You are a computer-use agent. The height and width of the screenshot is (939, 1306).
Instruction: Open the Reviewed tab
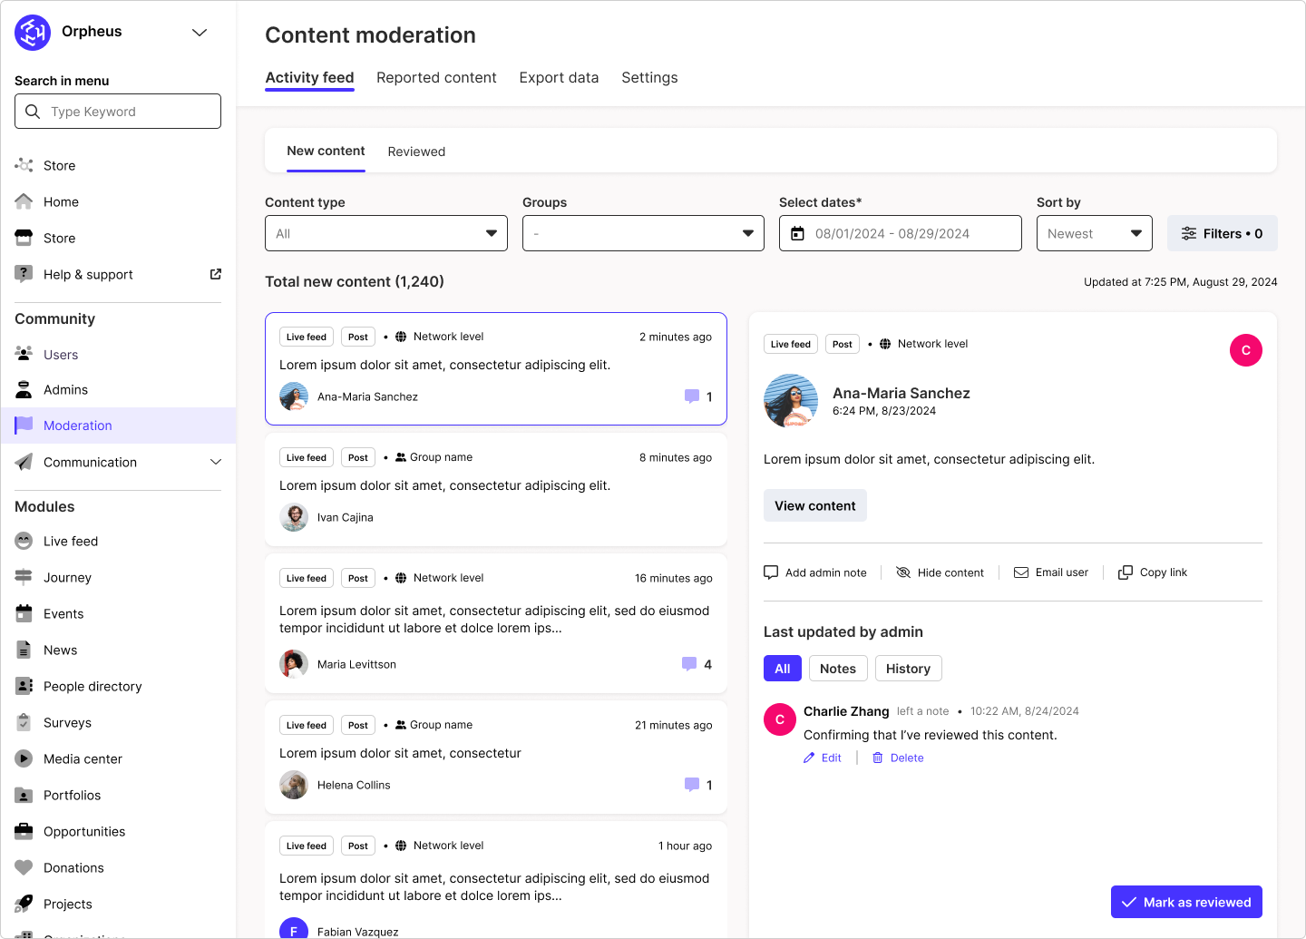(416, 152)
